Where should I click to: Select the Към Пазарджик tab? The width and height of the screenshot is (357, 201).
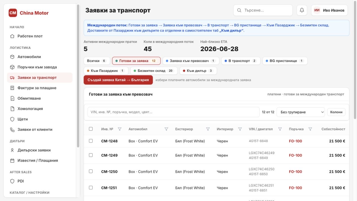(x=106, y=71)
